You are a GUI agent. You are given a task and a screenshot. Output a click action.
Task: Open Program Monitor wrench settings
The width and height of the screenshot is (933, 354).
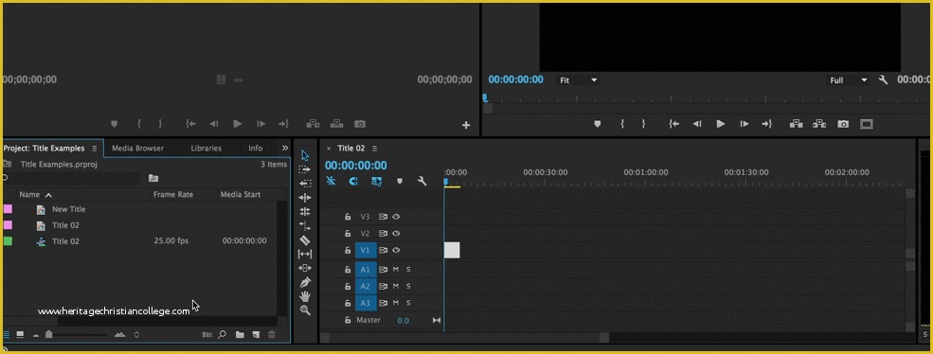883,80
